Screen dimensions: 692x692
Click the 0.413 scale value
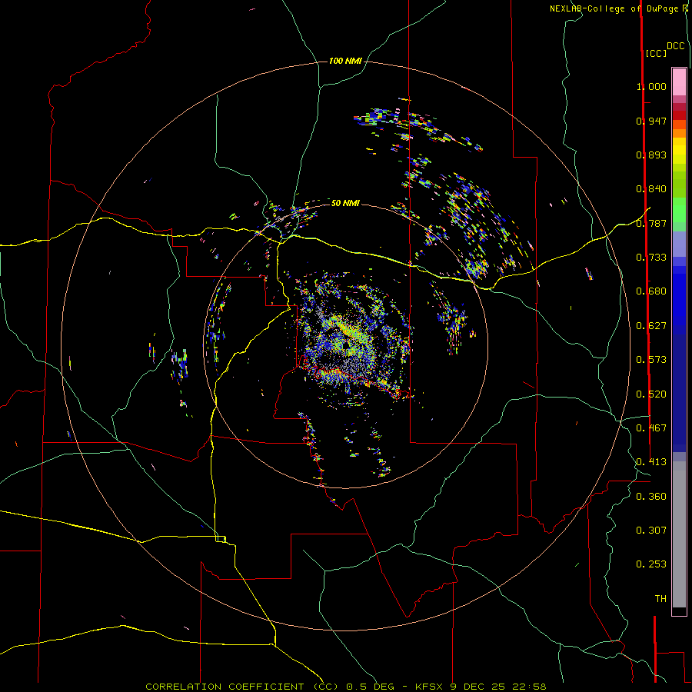coord(651,462)
